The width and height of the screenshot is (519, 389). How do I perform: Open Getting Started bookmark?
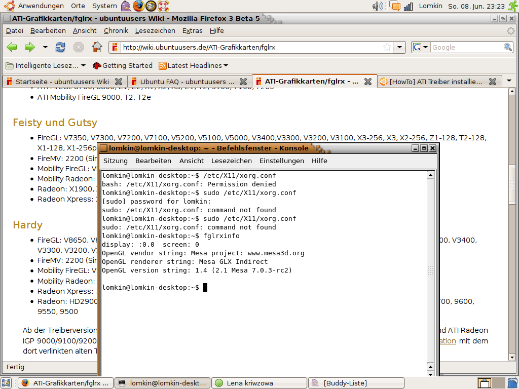[x=123, y=66]
